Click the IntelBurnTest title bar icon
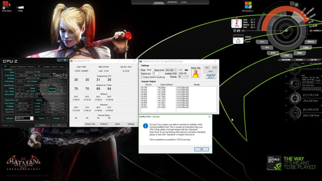The width and height of the screenshot is (322, 181). tap(140, 62)
